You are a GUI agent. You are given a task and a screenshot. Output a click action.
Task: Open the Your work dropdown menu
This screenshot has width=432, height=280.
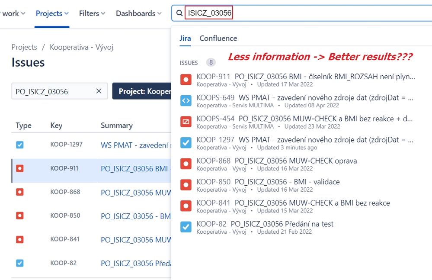pyautogui.click(x=13, y=13)
